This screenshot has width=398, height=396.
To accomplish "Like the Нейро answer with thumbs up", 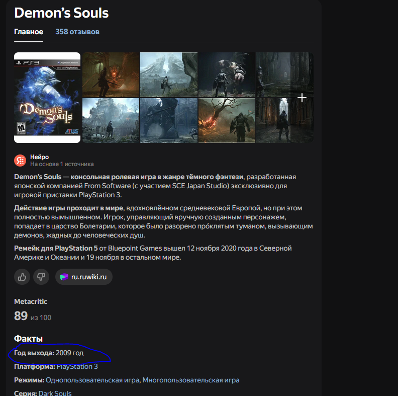I will coord(22,277).
